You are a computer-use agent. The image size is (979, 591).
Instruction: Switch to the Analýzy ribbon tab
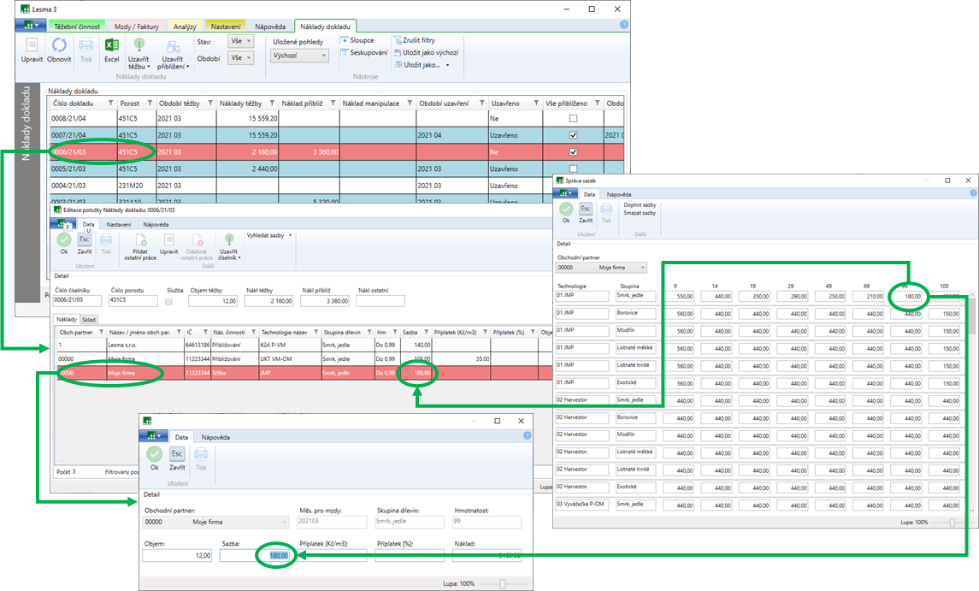tap(185, 27)
